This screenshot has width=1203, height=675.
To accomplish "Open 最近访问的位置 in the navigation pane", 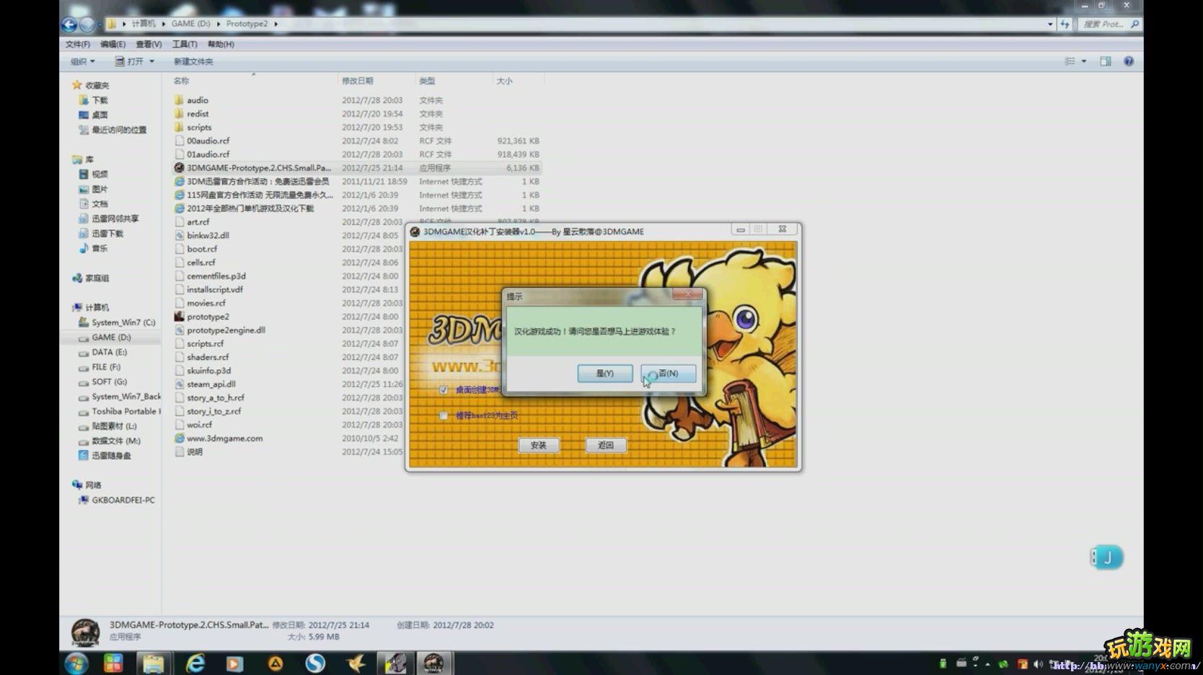I will pos(119,130).
